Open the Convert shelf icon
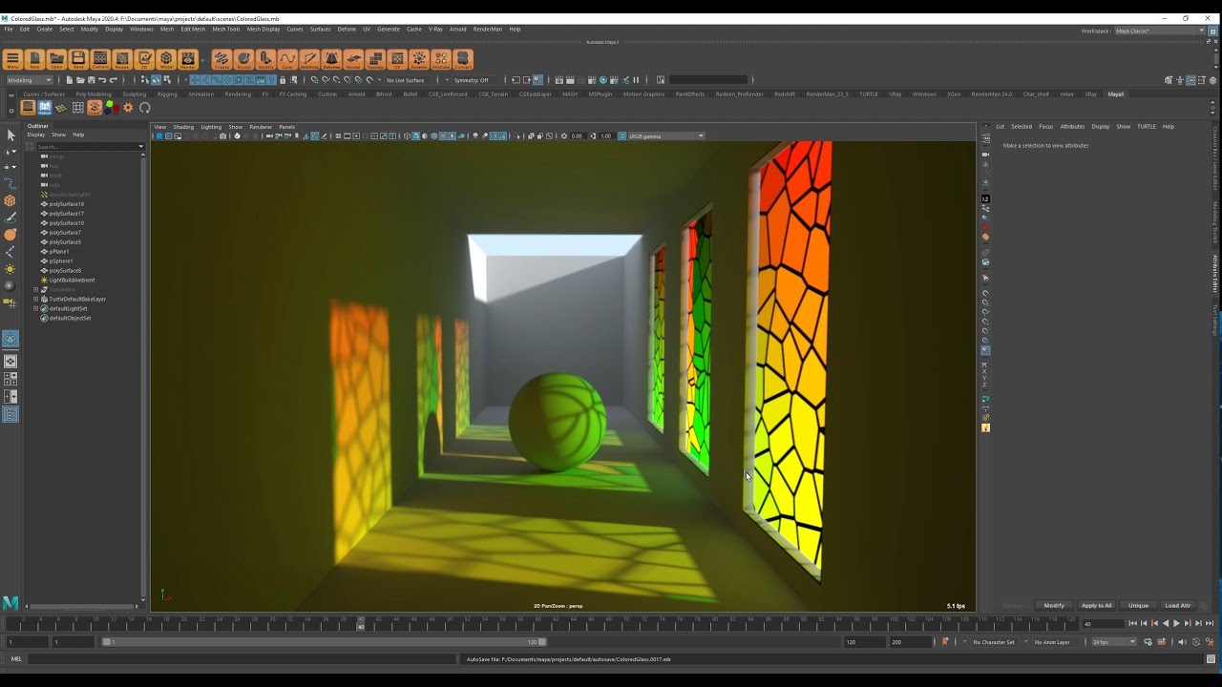 click(463, 59)
